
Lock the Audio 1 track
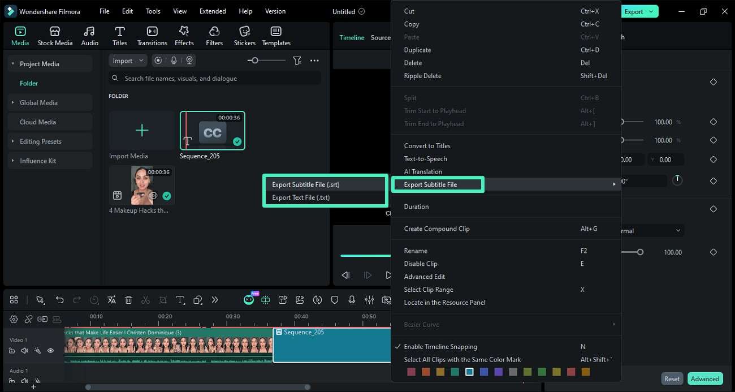[x=12, y=381]
